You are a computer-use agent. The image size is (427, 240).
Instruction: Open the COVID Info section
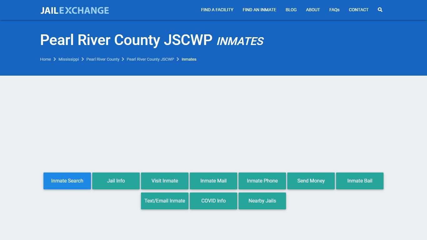[x=213, y=201]
